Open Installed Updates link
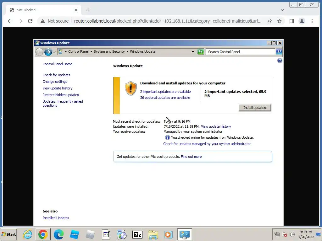This screenshot has width=322, height=241. click(56, 218)
